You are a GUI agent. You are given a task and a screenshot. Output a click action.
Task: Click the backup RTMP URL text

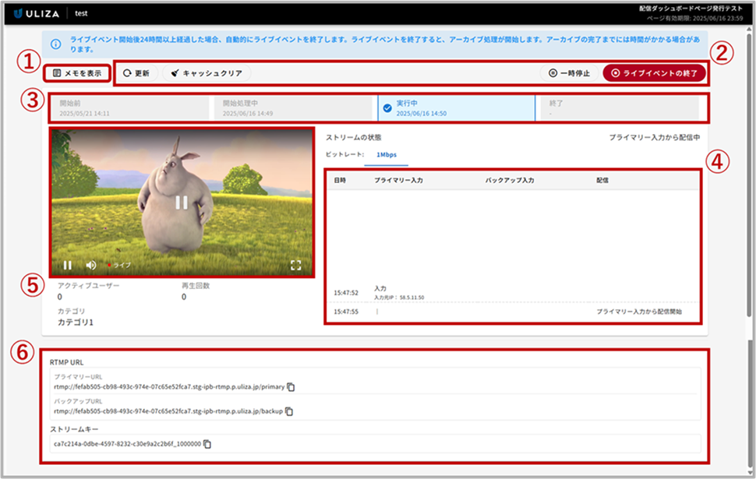[168, 411]
